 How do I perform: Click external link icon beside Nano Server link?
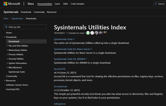coord(91,49)
